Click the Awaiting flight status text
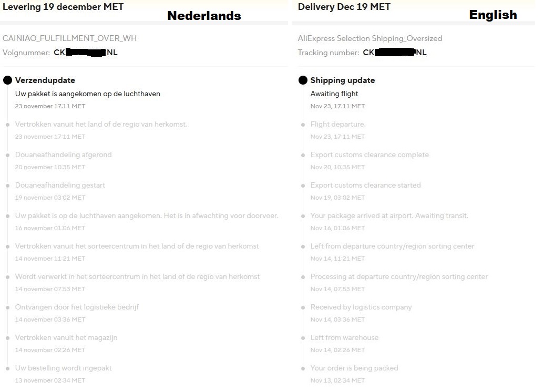The image size is (544, 392). click(x=334, y=94)
